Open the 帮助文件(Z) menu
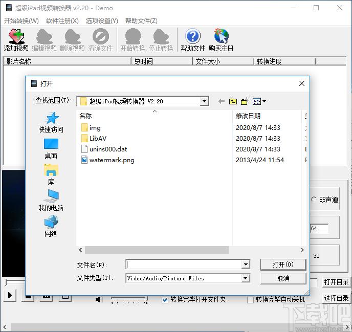 [141, 21]
